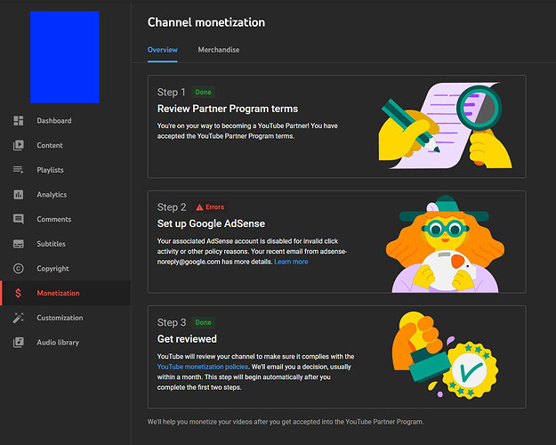The width and height of the screenshot is (556, 445).
Task: Click the Copyright circle-C icon
Action: [x=19, y=268]
